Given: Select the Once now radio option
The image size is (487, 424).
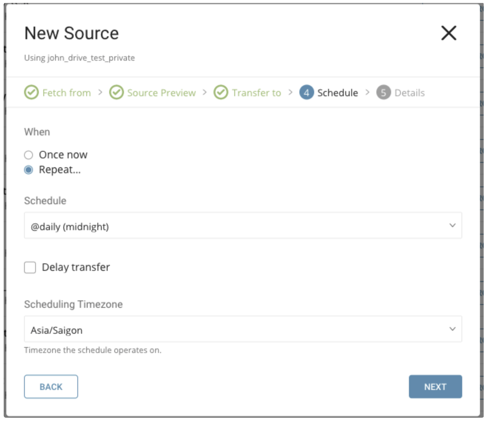Looking at the screenshot, I should [x=28, y=155].
